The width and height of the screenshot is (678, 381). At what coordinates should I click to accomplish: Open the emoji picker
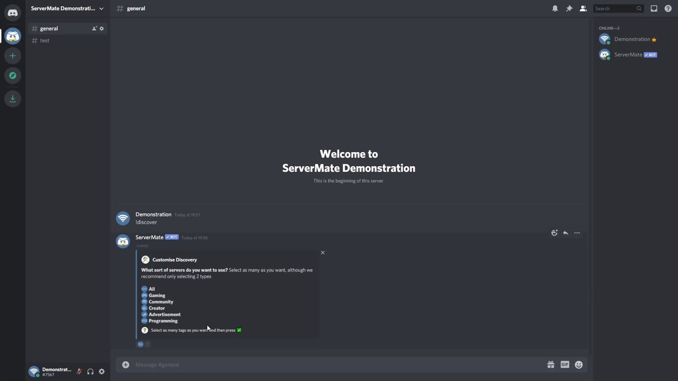[579, 365]
